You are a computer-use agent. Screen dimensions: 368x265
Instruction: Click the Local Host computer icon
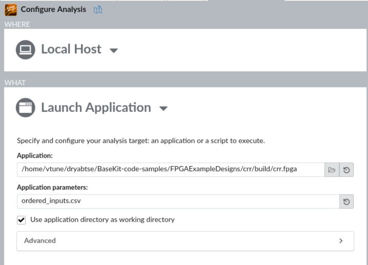[x=25, y=50]
